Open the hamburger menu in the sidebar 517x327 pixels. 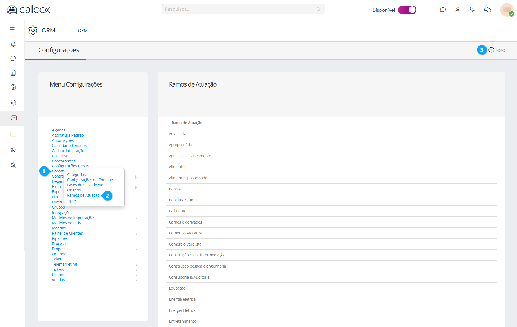[12, 28]
